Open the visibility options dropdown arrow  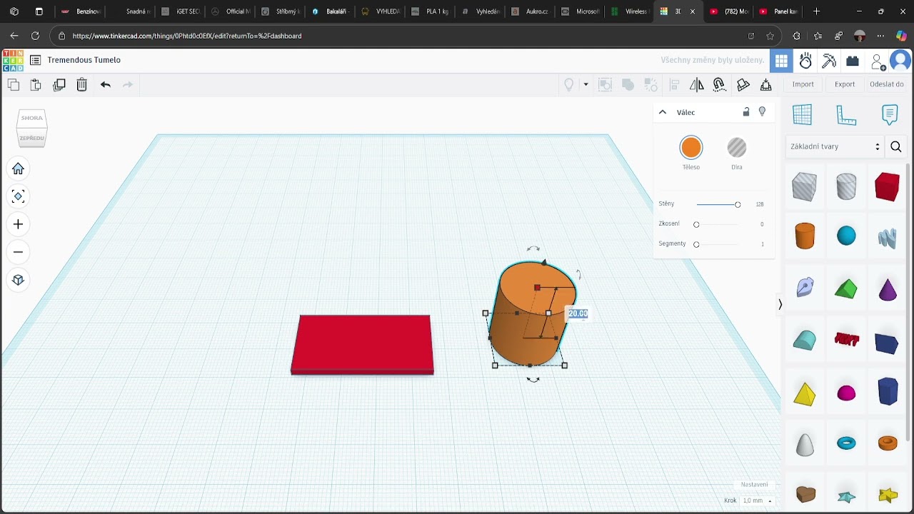[586, 85]
